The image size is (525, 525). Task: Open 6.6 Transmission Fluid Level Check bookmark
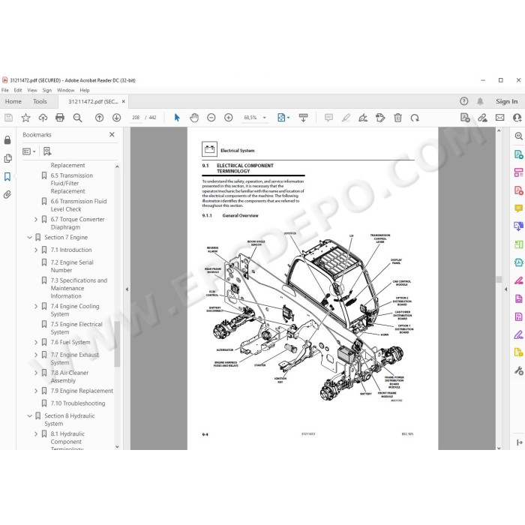(x=79, y=205)
